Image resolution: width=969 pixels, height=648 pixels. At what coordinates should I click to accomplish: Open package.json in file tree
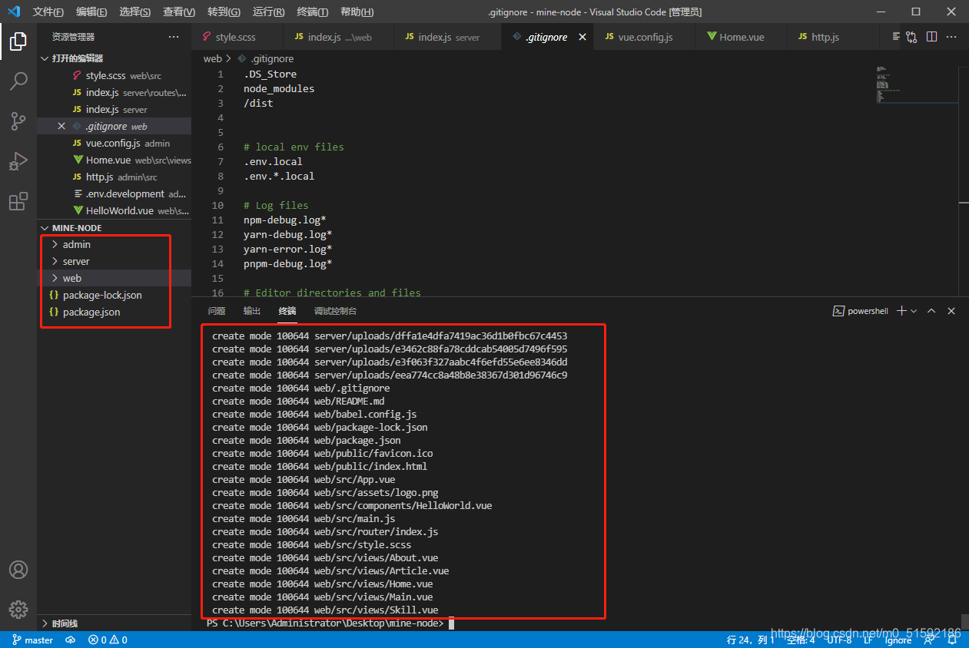[x=114, y=312]
